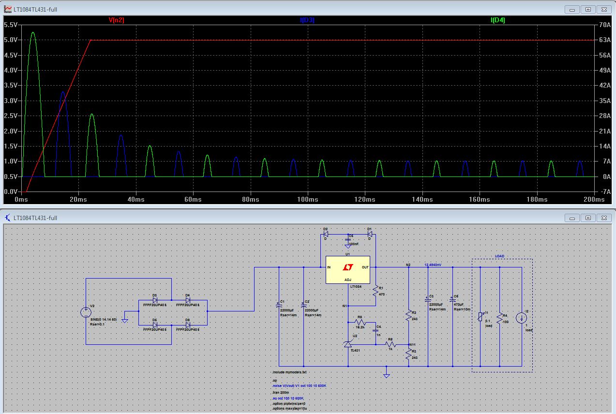The height and width of the screenshot is (414, 616).
Task: Select load resistor R4 symbol
Action: click(500, 317)
